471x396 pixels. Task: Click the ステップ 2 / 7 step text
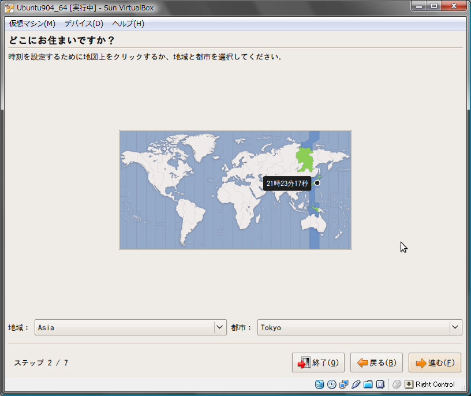coord(41,363)
